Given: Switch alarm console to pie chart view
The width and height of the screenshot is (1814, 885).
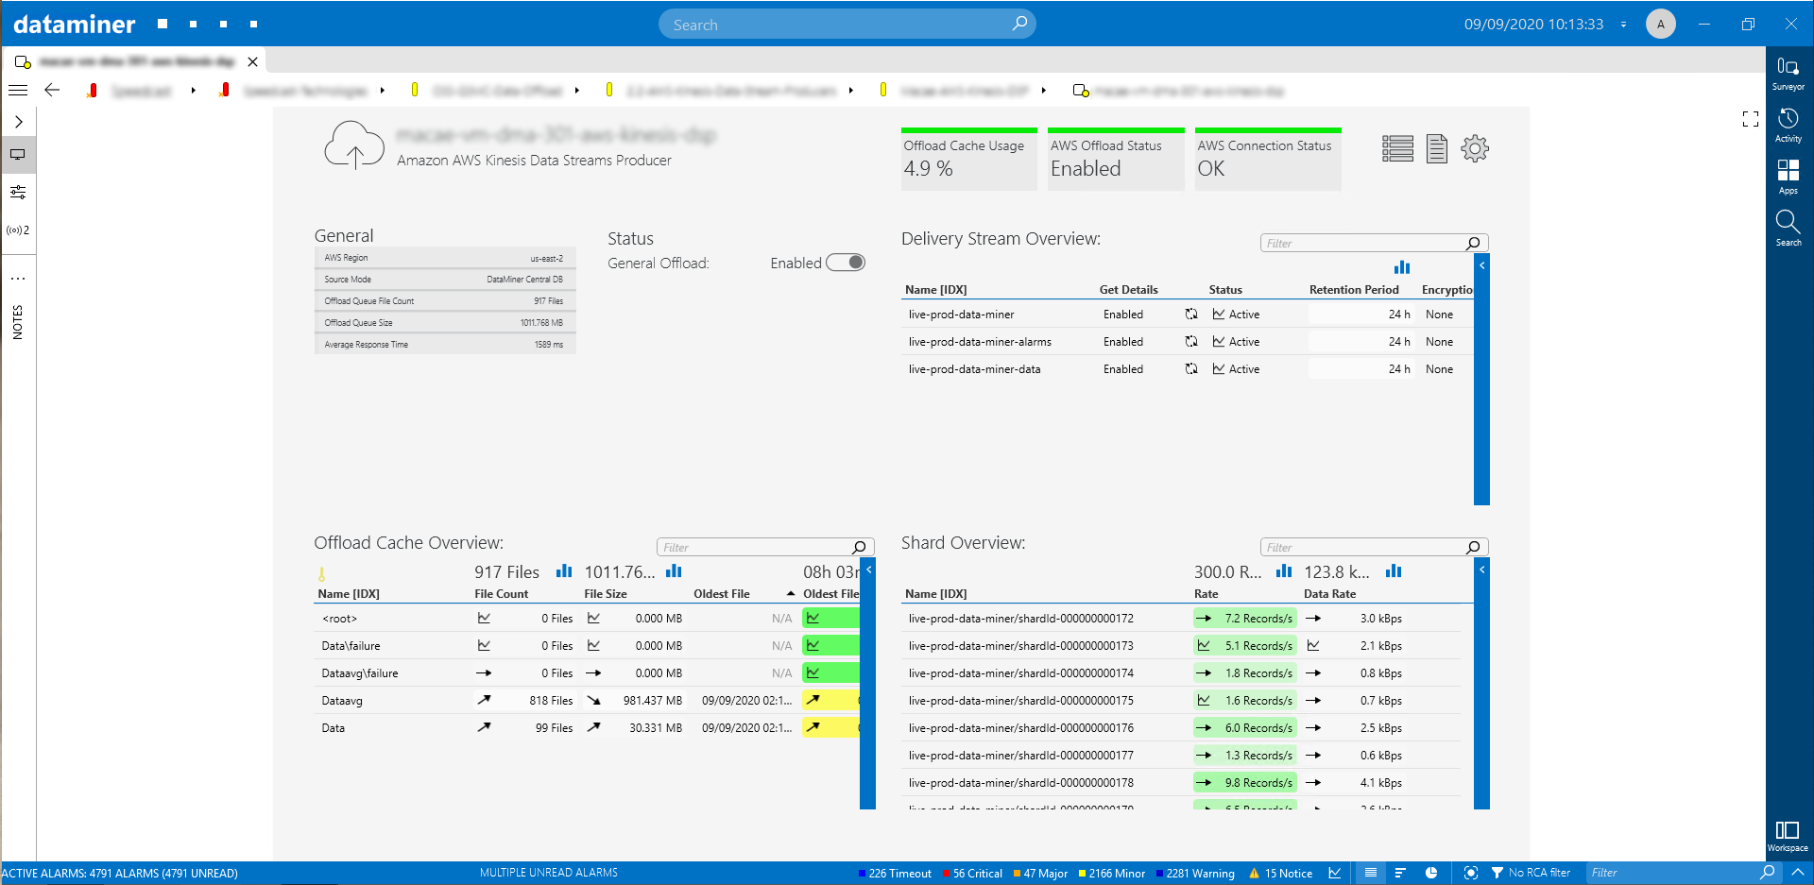Looking at the screenshot, I should [x=1430, y=873].
